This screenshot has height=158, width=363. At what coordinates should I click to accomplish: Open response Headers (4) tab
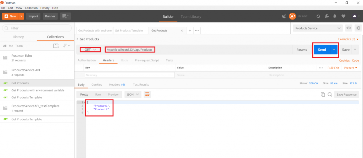(x=117, y=85)
